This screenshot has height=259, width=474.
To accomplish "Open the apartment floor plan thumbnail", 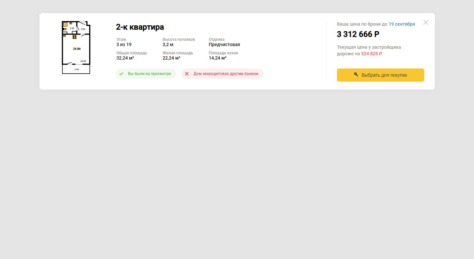I will [x=76, y=47].
